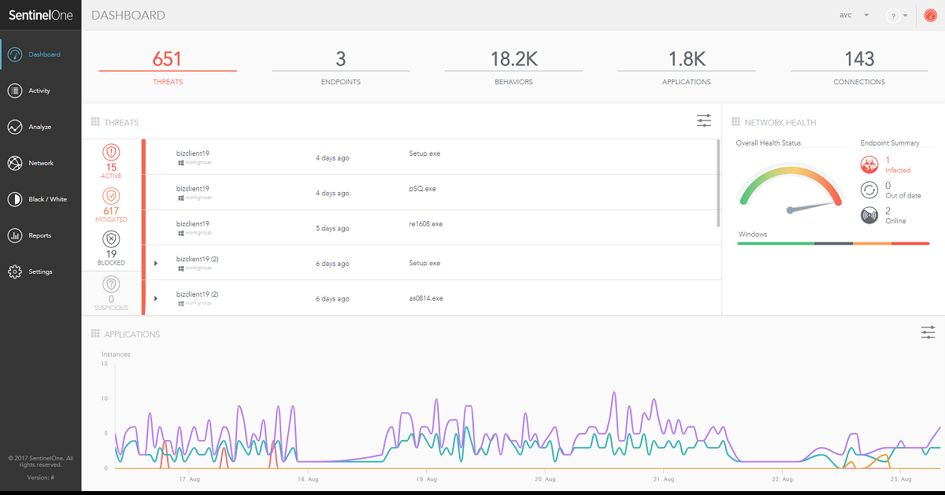Select the Behaviors summary tab

[x=513, y=67]
